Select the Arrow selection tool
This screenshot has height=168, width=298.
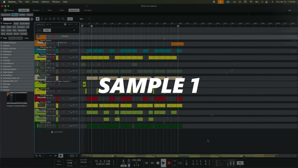38,19
